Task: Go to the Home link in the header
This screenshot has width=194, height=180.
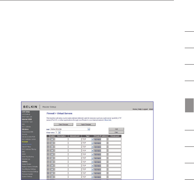Action: point(135,109)
